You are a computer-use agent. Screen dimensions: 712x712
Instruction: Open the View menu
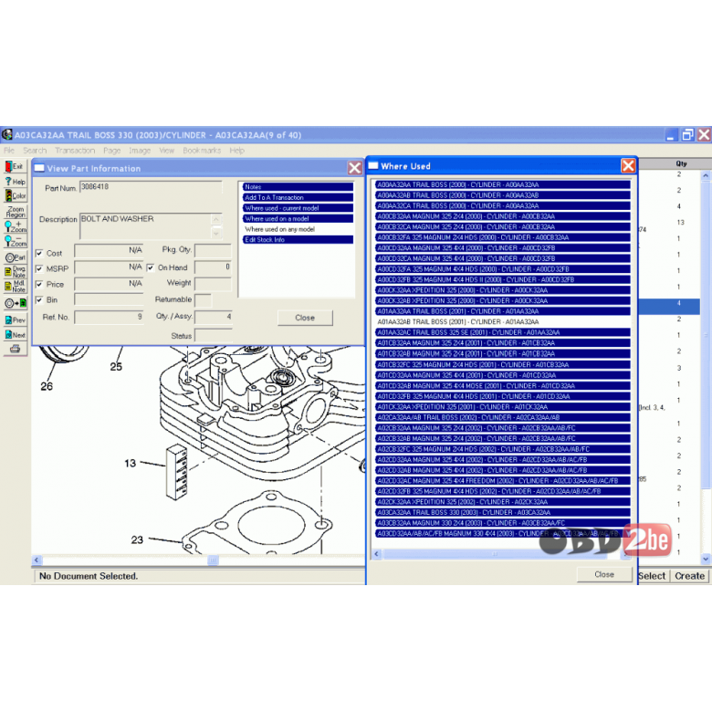click(167, 151)
